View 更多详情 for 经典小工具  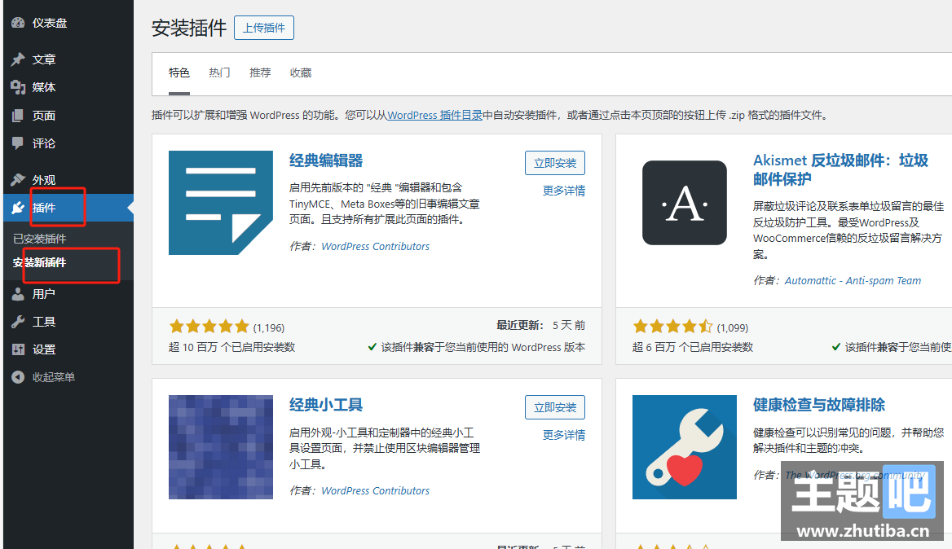pos(564,435)
